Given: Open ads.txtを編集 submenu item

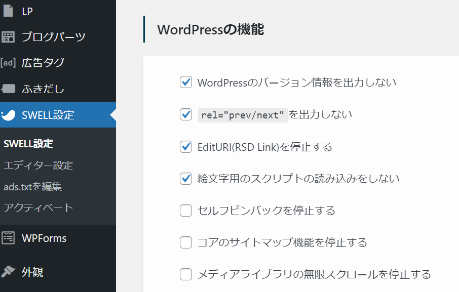Looking at the screenshot, I should [32, 186].
